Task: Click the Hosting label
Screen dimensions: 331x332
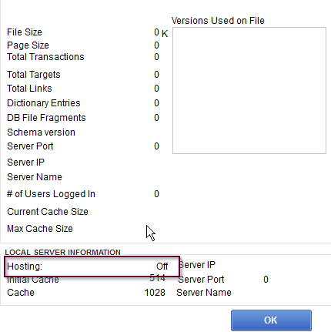Action: (25, 267)
